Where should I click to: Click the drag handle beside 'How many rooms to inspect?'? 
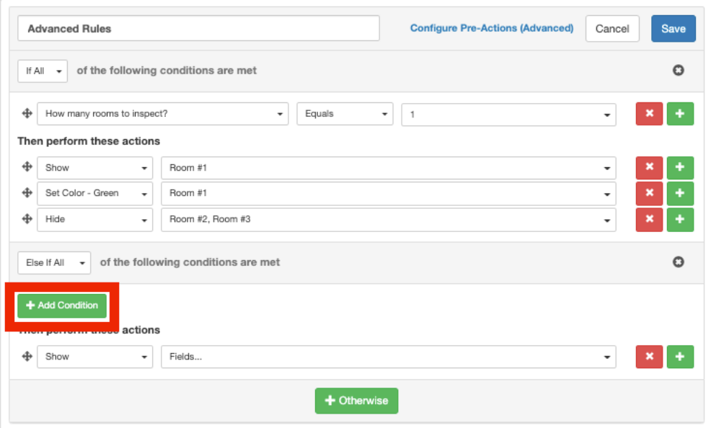[x=27, y=113]
